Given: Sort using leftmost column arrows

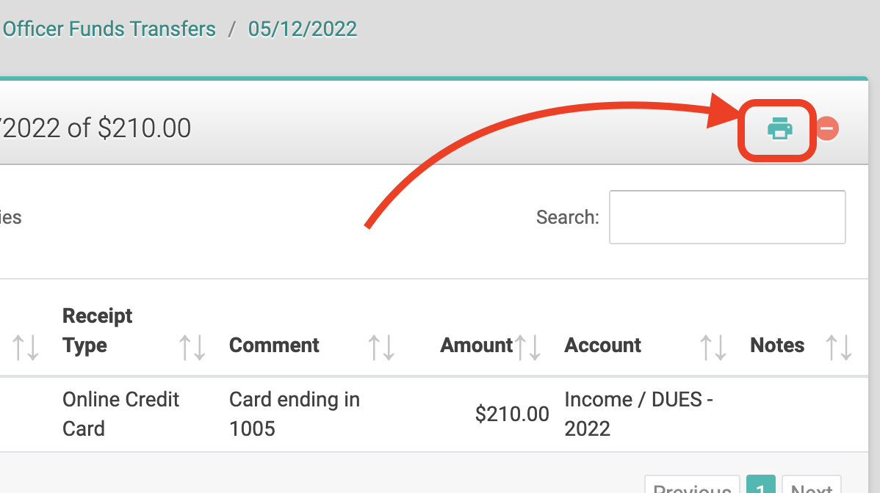Looking at the screenshot, I should coord(25,347).
